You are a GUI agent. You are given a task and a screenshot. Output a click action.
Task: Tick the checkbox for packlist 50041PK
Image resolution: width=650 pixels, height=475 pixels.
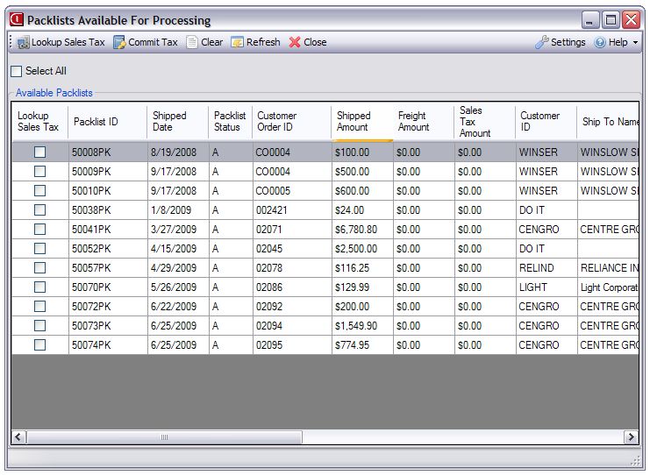click(x=39, y=230)
